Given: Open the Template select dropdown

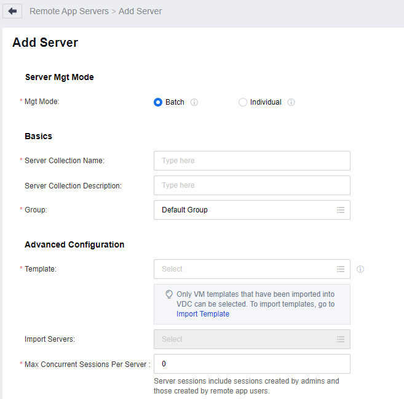Looking at the screenshot, I should coord(246,269).
